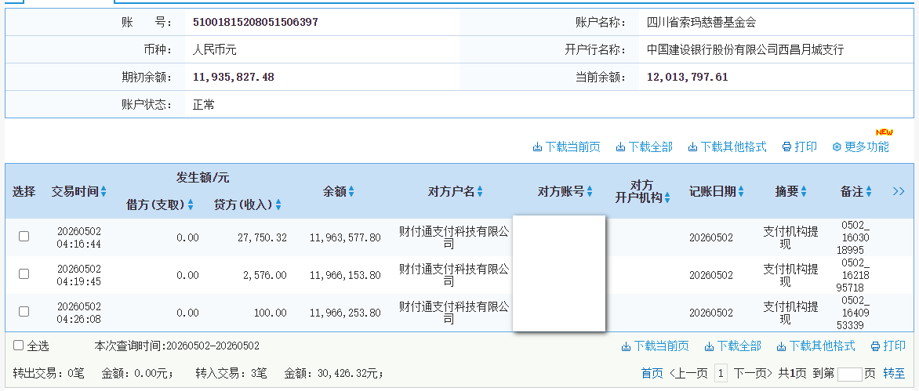
Task: Click the bottom printer icon
Action: coord(876,346)
